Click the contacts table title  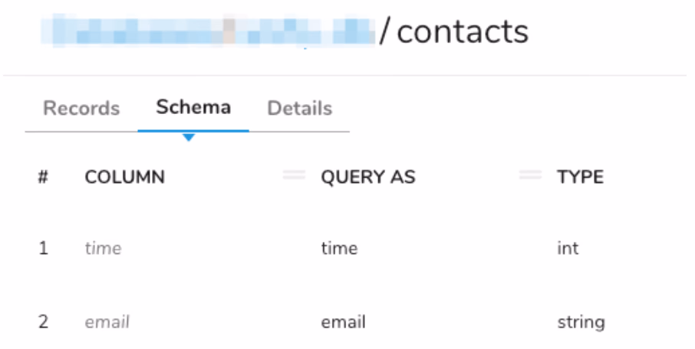coord(463,32)
